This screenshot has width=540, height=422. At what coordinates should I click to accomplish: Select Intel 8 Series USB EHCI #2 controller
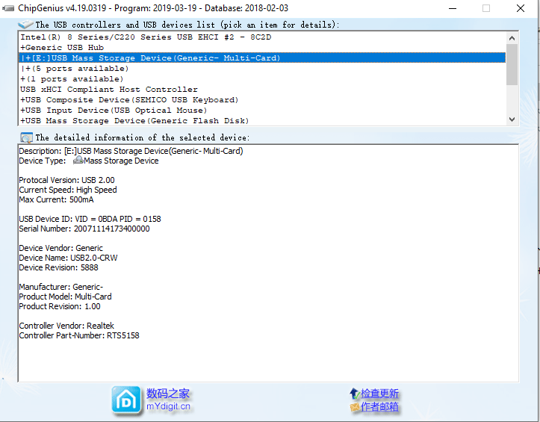click(x=262, y=37)
